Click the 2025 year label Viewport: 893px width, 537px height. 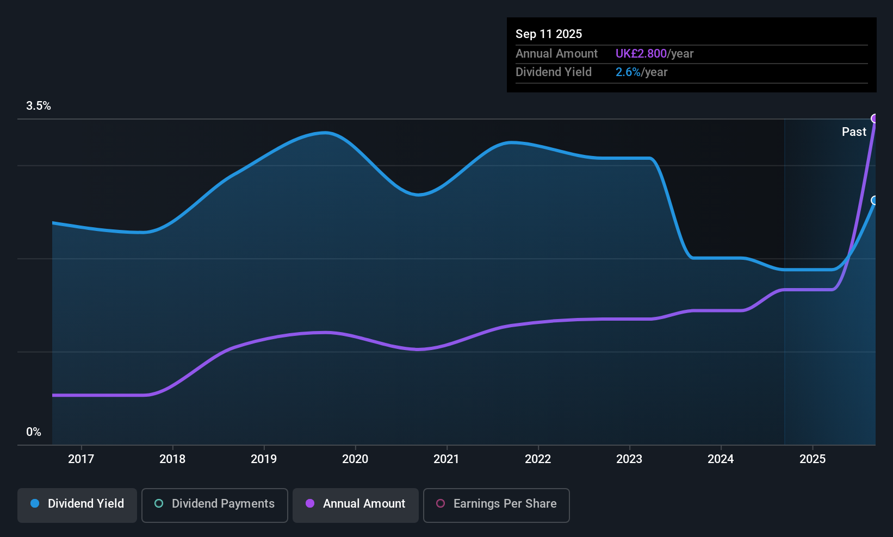click(813, 459)
